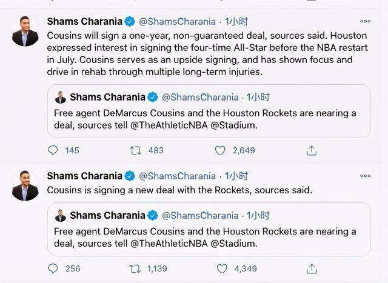Open Shams Charania avatar on first tweet

point(25,31)
